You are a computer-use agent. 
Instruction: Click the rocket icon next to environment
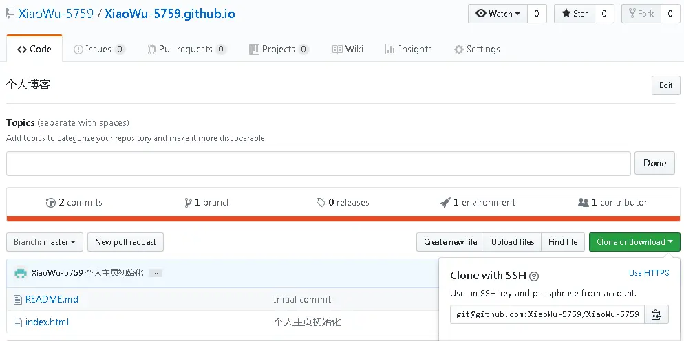[x=445, y=203]
